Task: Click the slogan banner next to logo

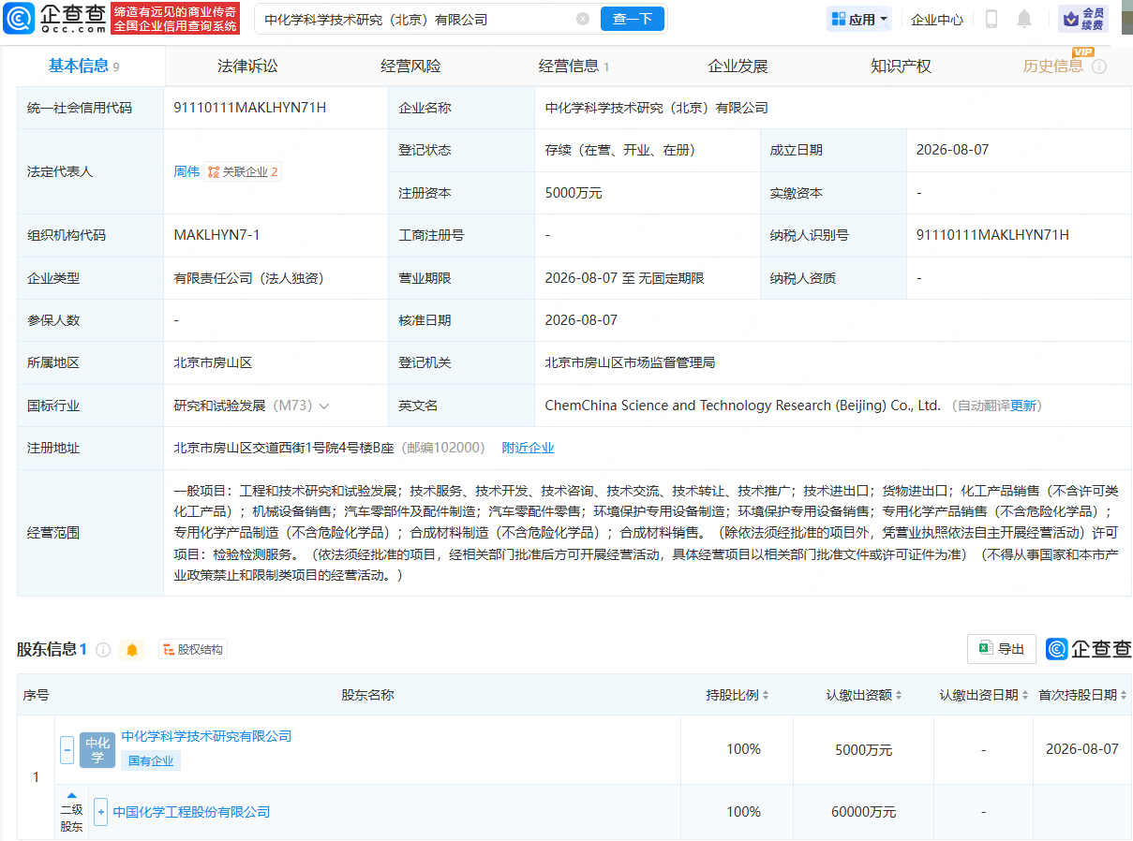Action: point(175,19)
